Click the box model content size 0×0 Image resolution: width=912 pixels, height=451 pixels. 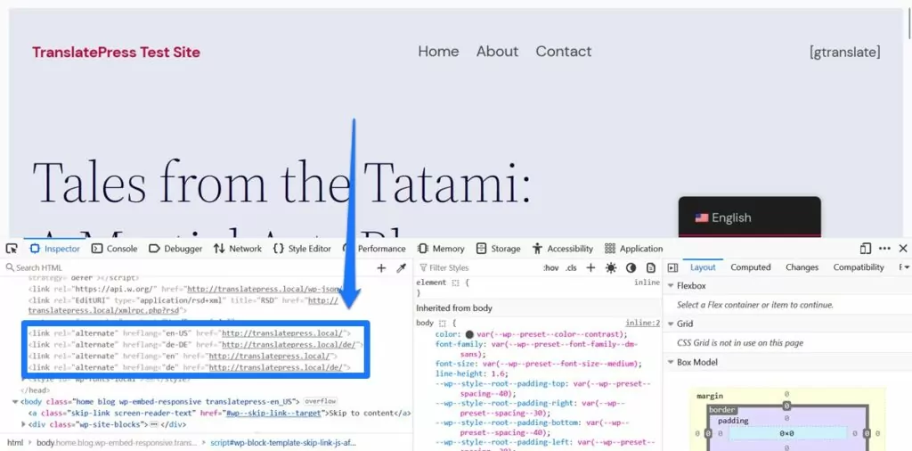[786, 433]
